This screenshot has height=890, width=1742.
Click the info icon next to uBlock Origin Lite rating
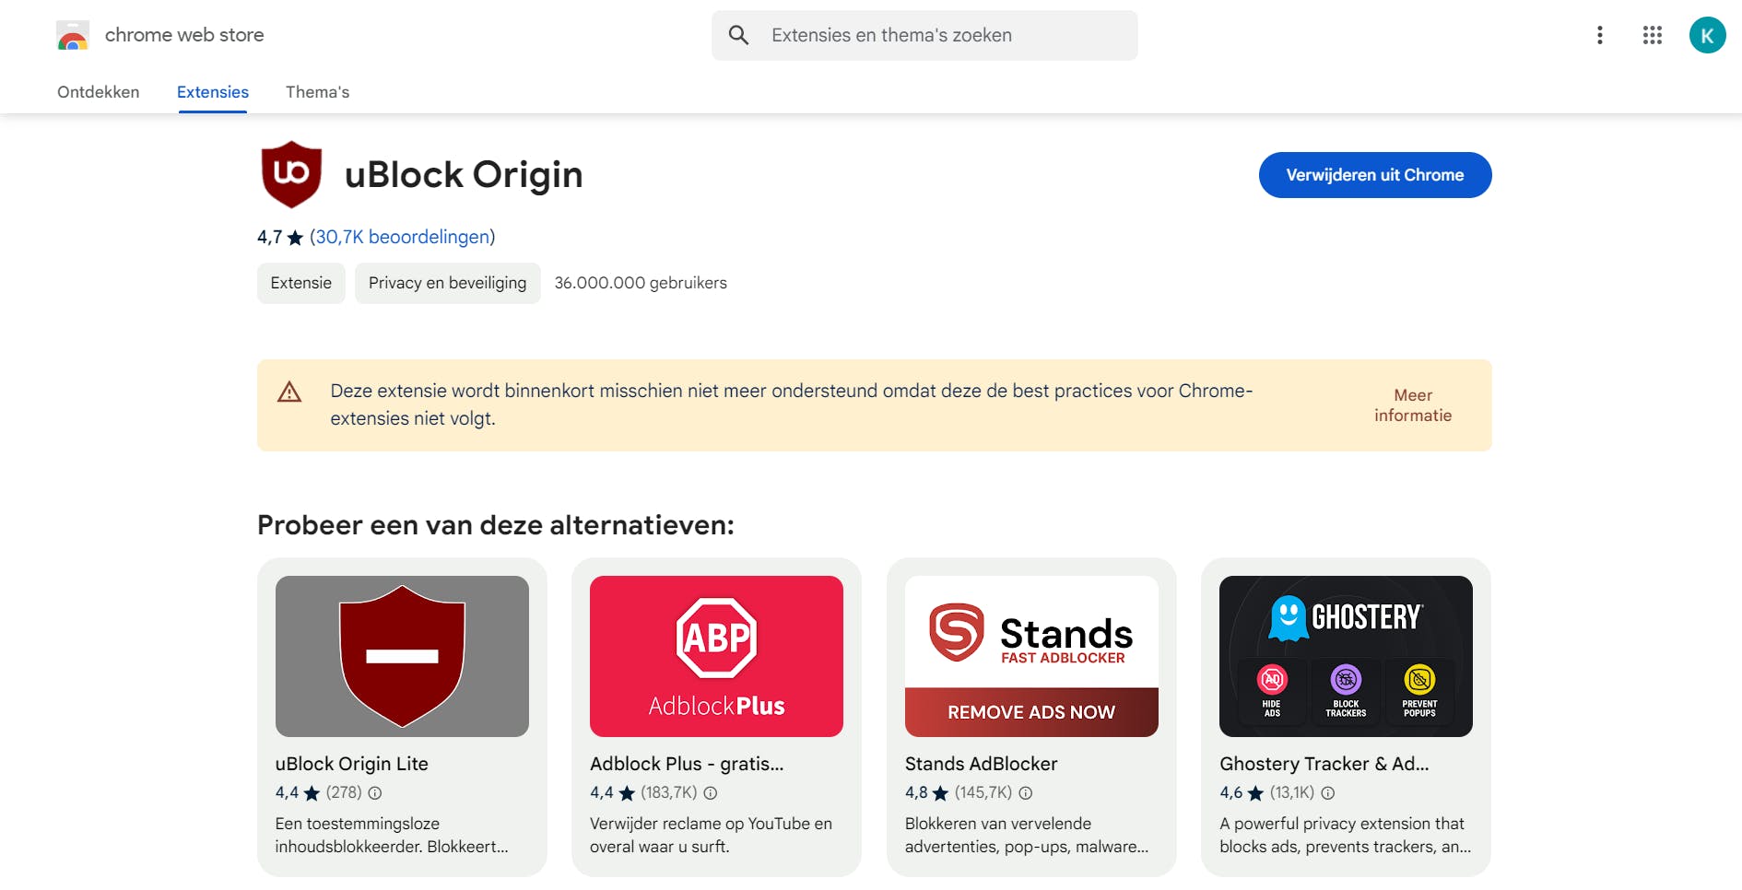coord(374,793)
